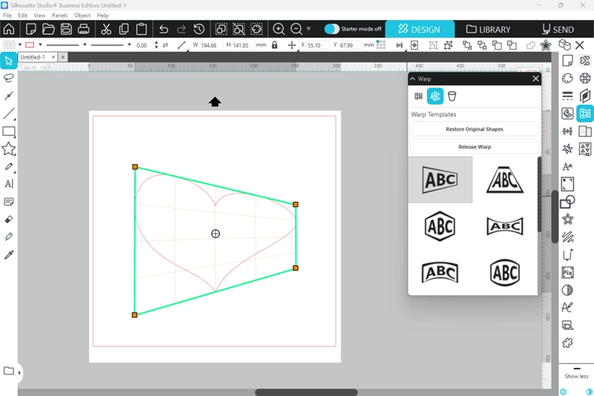Click the line color swatch
This screenshot has height=396, width=594.
point(30,45)
